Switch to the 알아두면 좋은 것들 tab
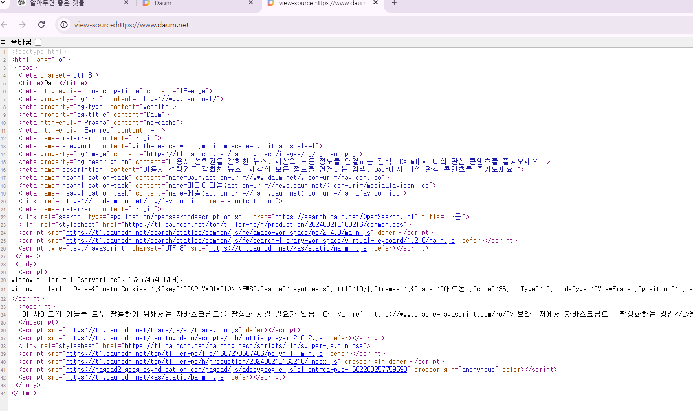The height and width of the screenshot is (411, 693). [x=73, y=3]
